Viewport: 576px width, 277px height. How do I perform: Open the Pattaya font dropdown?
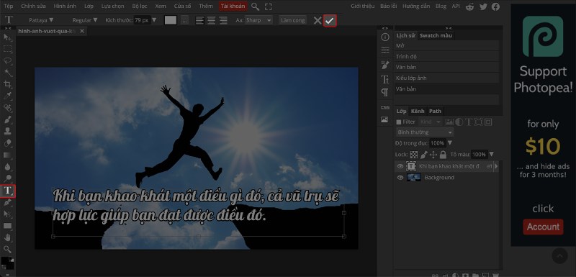point(41,20)
